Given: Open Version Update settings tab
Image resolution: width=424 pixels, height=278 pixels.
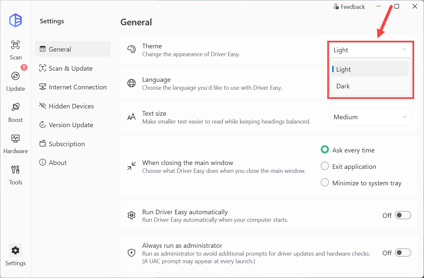Looking at the screenshot, I should pyautogui.click(x=73, y=125).
